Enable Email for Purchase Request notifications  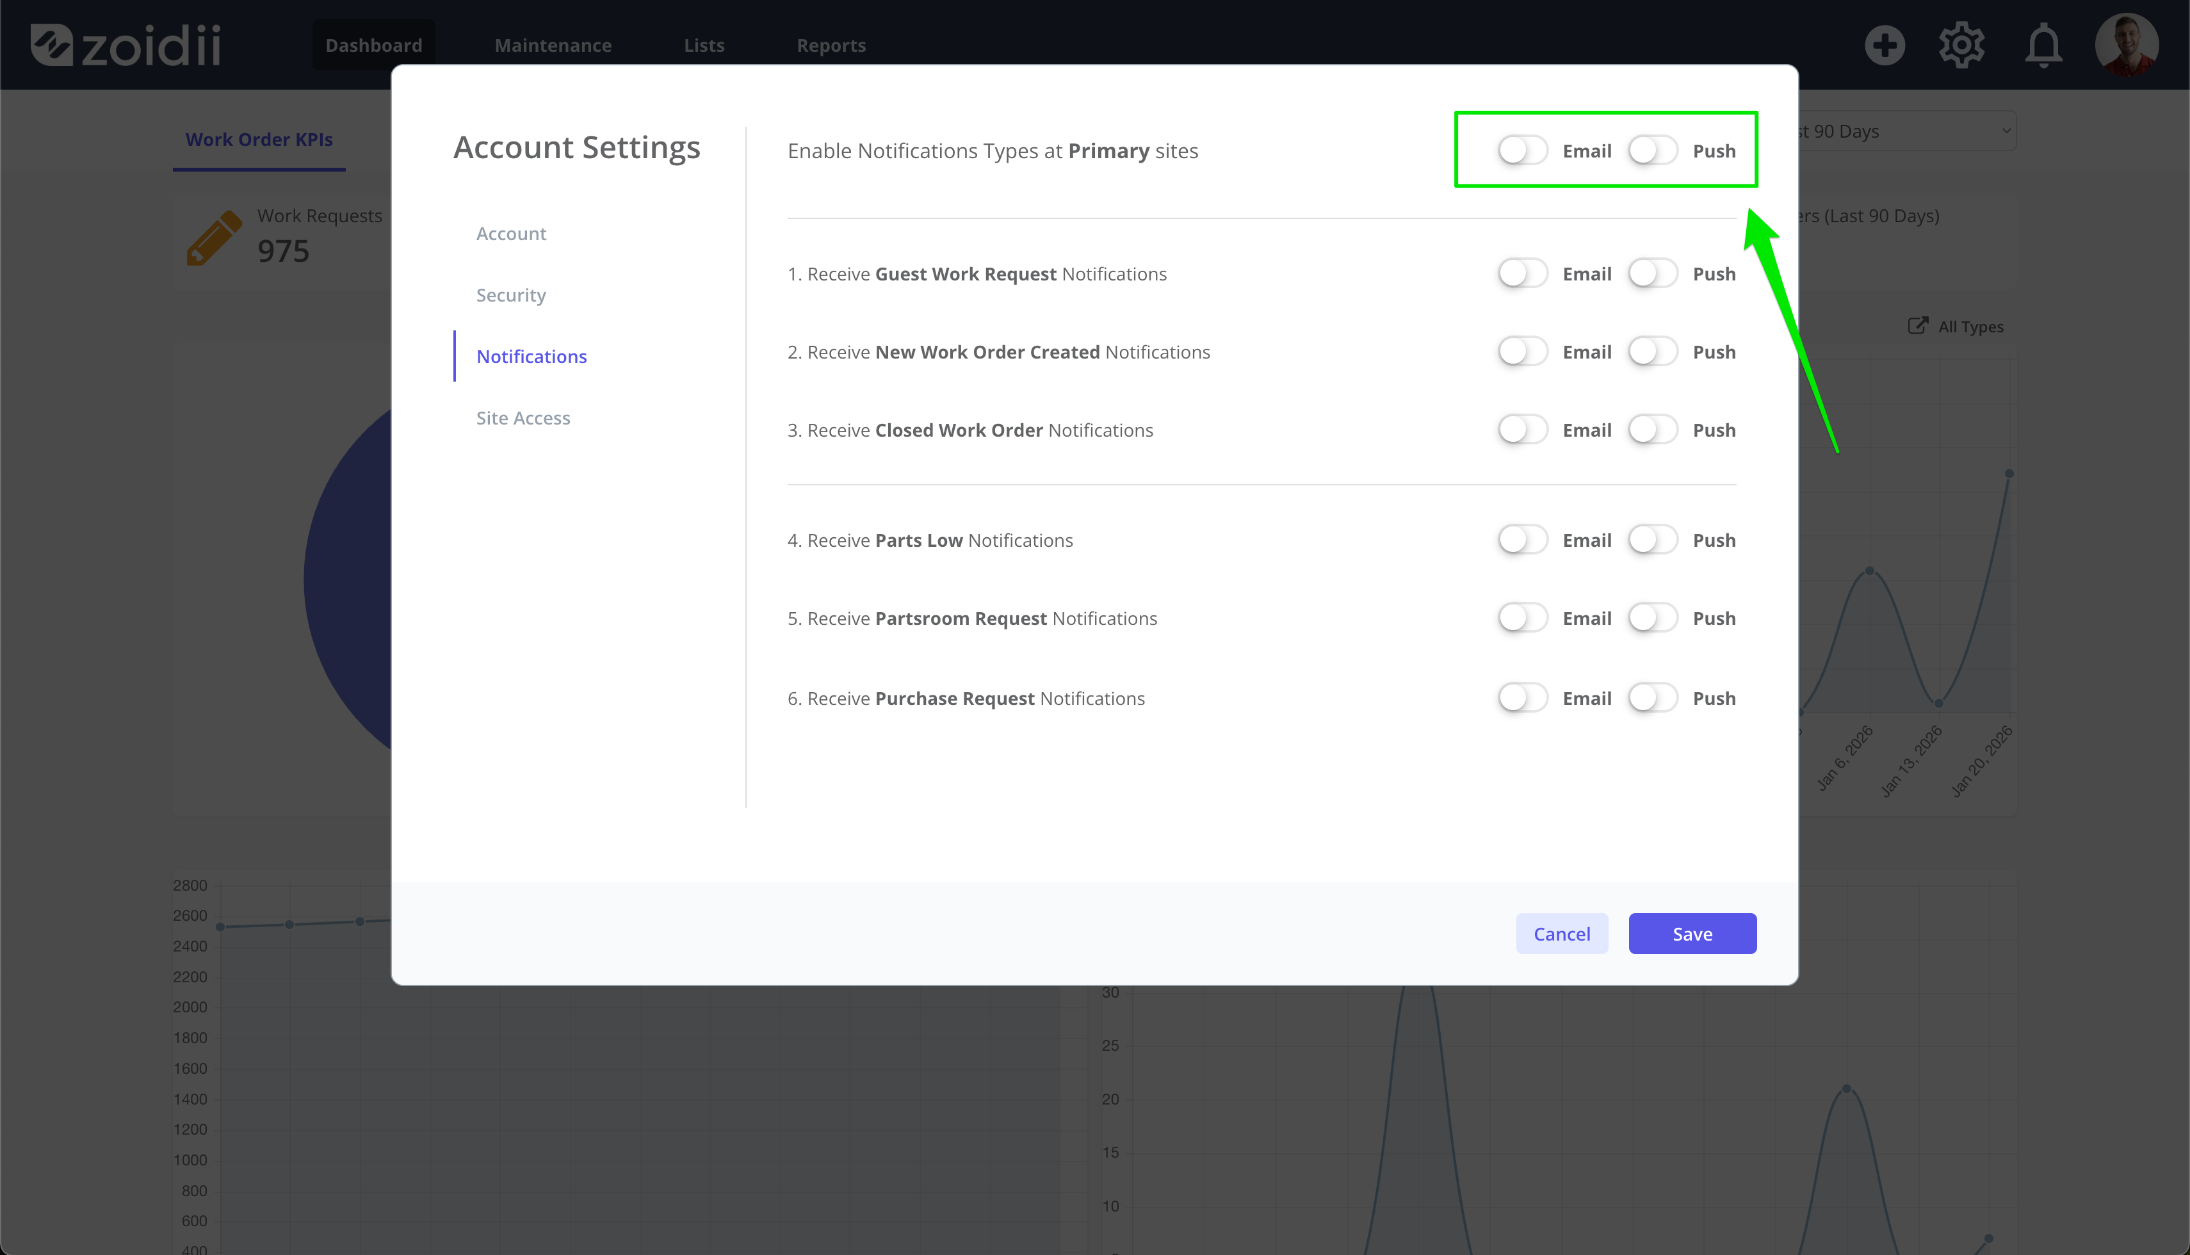pyautogui.click(x=1522, y=697)
